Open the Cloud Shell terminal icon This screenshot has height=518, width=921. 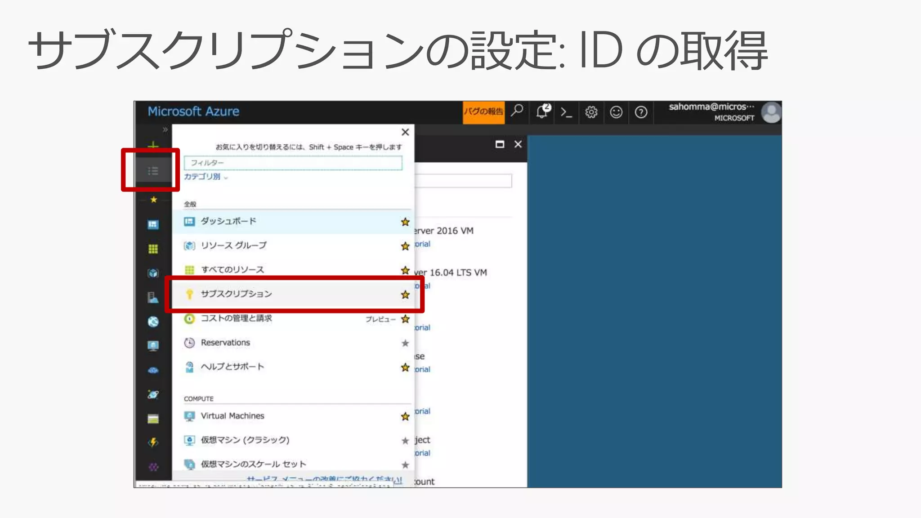[566, 112]
